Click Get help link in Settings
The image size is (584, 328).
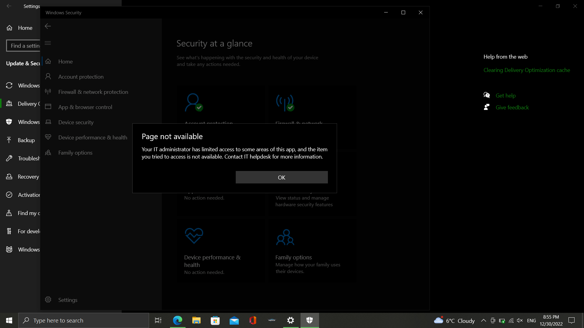[506, 96]
